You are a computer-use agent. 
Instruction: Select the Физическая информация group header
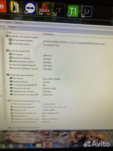click(x=24, y=101)
